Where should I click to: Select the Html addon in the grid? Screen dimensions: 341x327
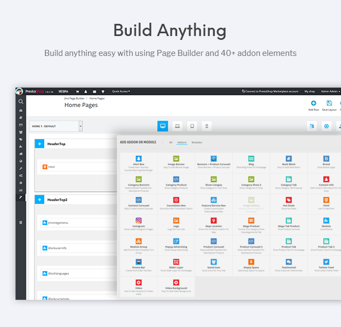click(x=326, y=204)
